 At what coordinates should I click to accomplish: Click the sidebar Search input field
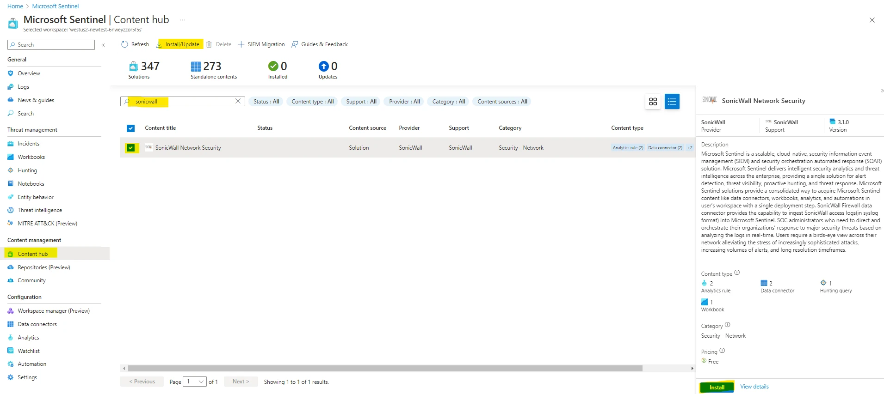[51, 45]
